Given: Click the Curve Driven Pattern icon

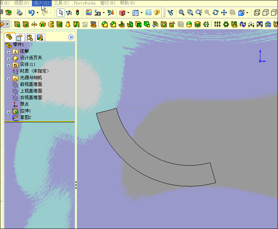Looking at the screenshot, I should click(x=243, y=24).
